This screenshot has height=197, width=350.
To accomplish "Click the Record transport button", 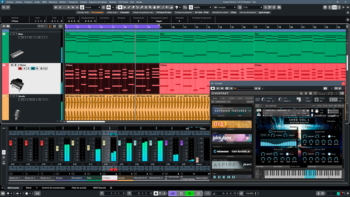I will point(198,193).
